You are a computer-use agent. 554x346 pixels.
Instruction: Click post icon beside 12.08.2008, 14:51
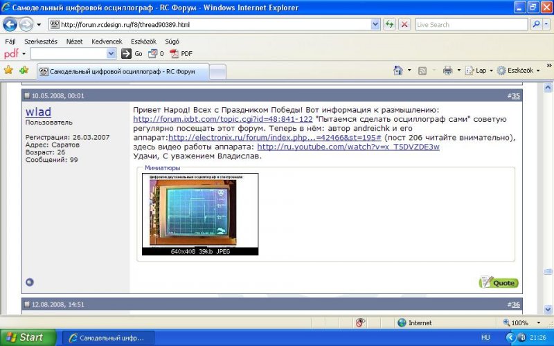click(x=27, y=304)
